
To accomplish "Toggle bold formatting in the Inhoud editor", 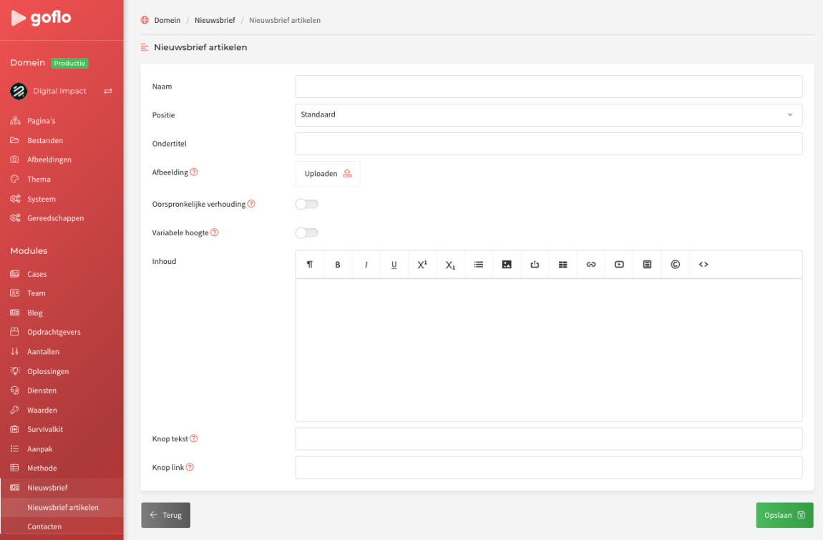I will [338, 265].
